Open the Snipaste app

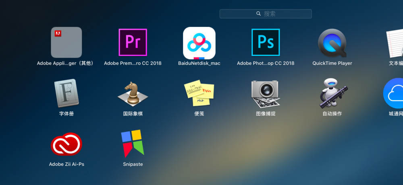click(x=133, y=144)
